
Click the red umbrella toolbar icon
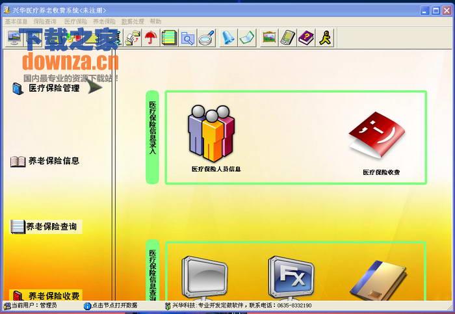(151, 38)
